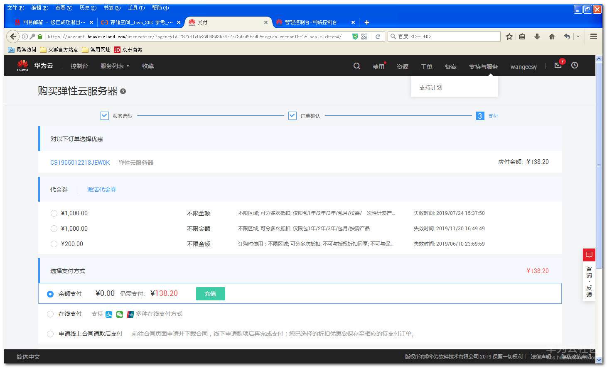Open the search magnifier in the header
Viewport: 607px width, 368px height.
[x=357, y=66]
